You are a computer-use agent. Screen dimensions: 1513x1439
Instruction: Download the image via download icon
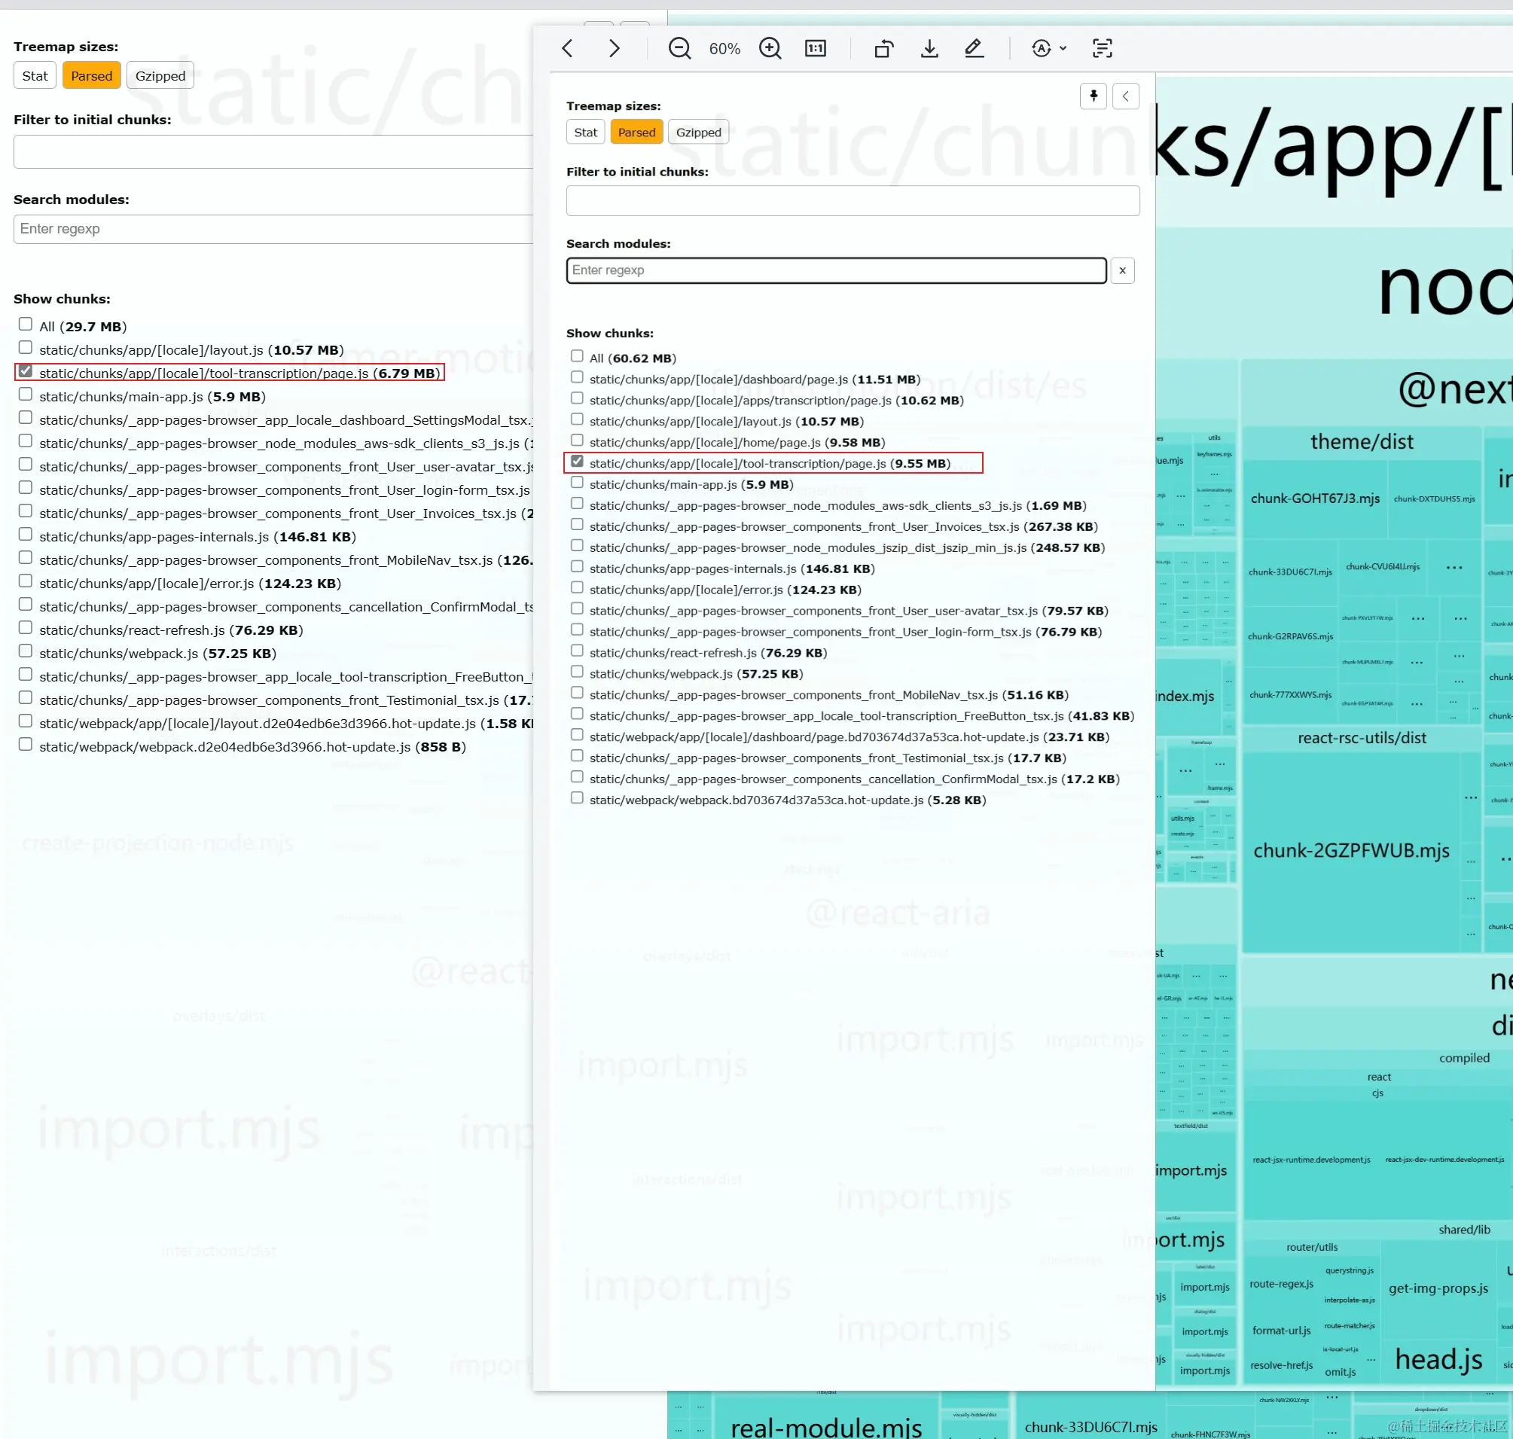(929, 49)
